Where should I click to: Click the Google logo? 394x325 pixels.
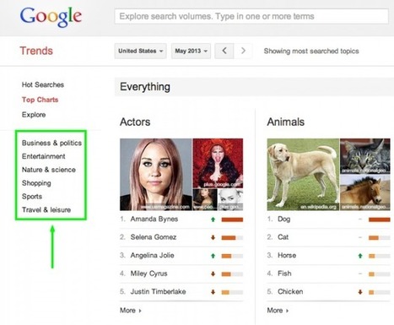pyautogui.click(x=51, y=17)
